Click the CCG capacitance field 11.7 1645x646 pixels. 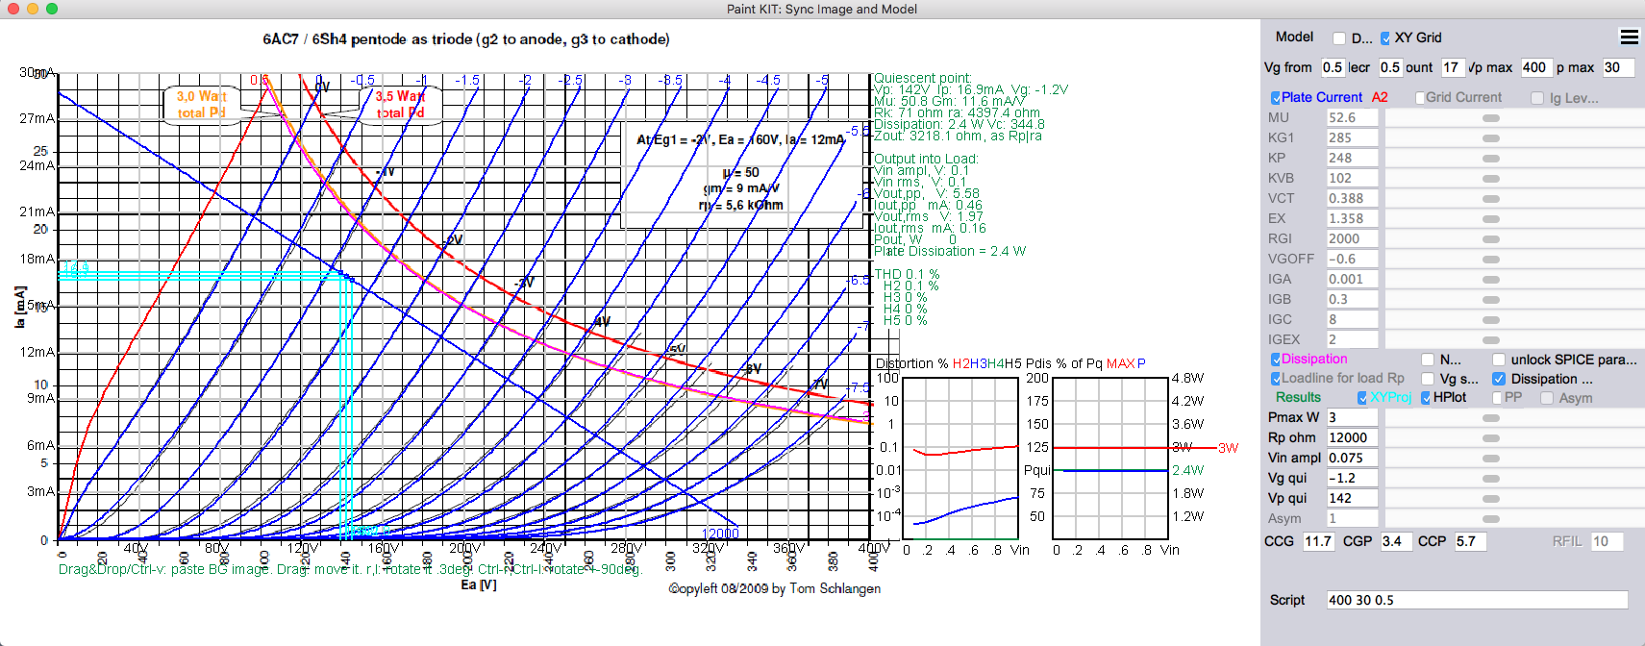point(1318,541)
